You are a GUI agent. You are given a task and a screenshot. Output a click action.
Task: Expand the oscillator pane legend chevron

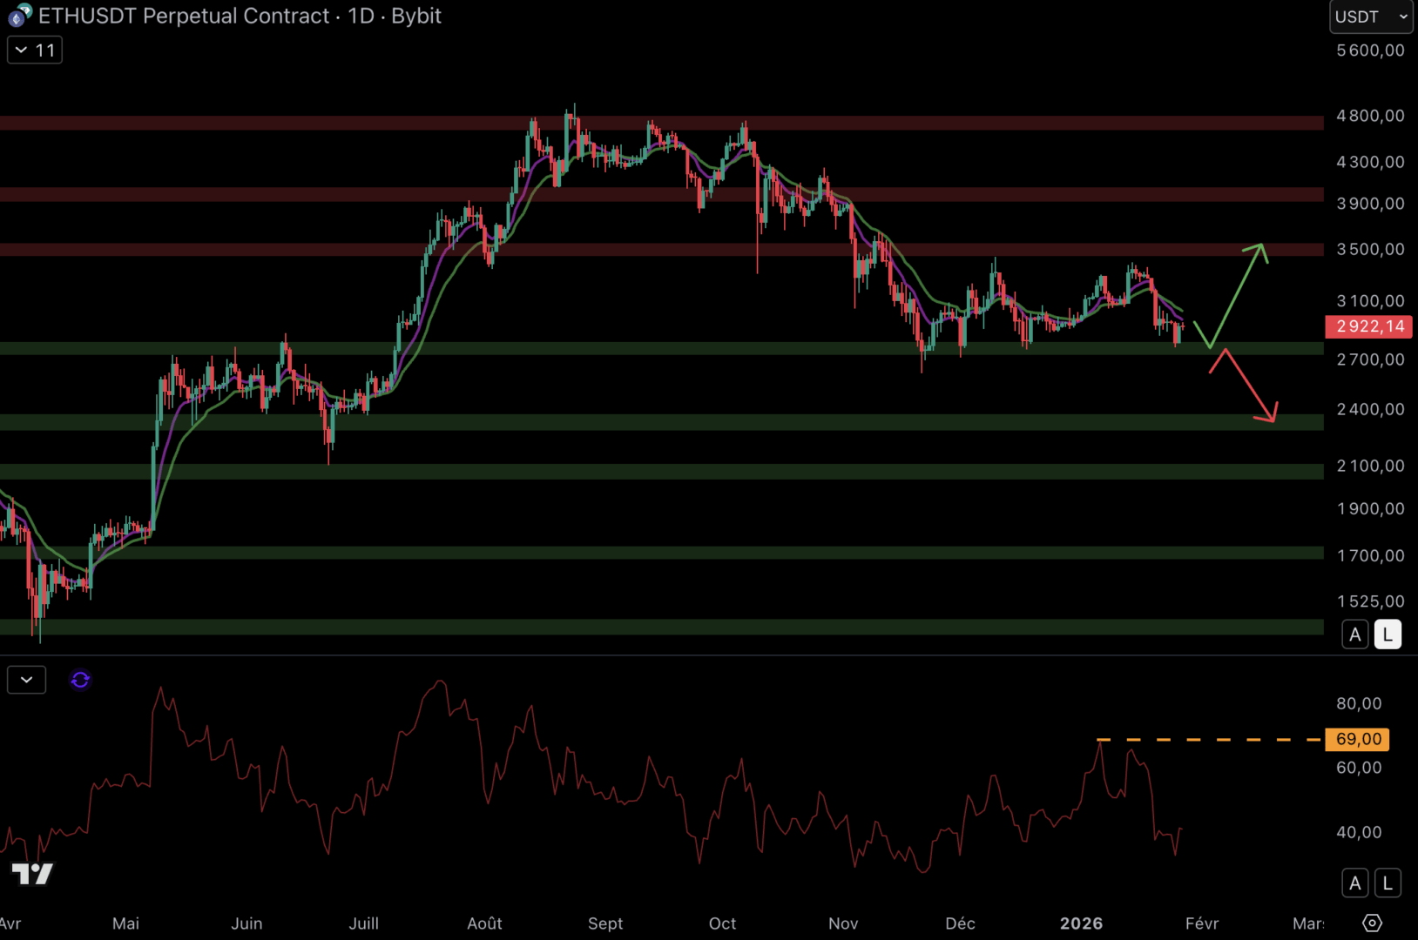click(26, 680)
